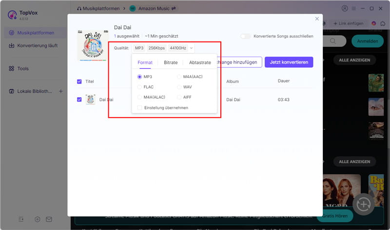Open the hamburger menu in the title bar
This screenshot has height=230, width=390.
click(x=353, y=8)
